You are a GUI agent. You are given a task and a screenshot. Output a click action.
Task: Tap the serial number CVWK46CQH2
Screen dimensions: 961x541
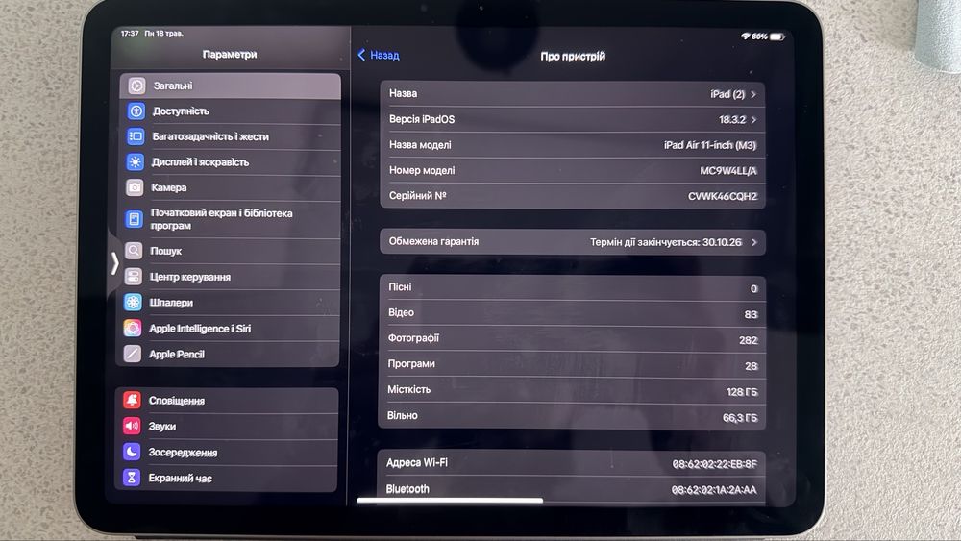[x=723, y=197]
